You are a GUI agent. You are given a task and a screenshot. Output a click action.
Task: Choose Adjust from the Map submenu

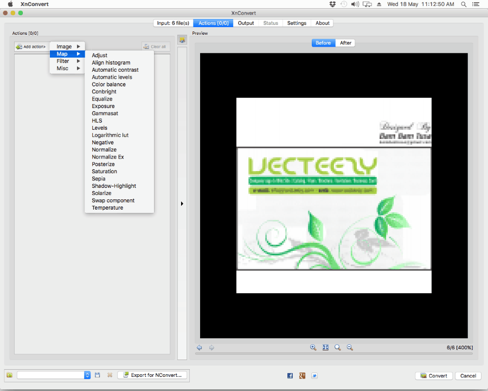(119, 55)
